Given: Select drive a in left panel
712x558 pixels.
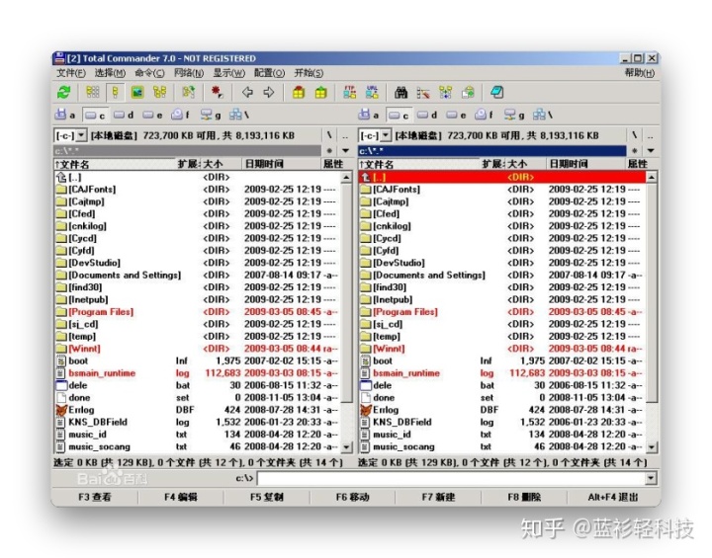Looking at the screenshot, I should (65, 115).
